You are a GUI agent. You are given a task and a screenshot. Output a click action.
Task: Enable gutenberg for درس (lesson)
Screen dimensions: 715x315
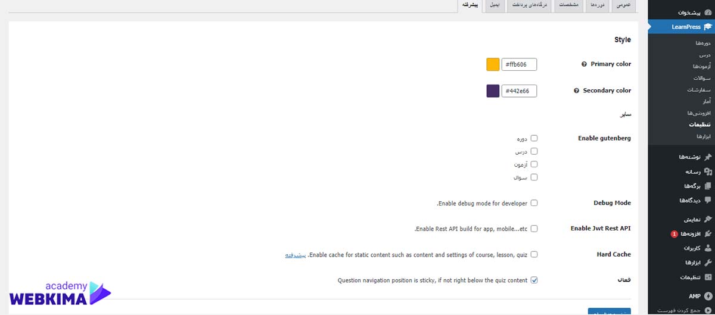(x=534, y=151)
